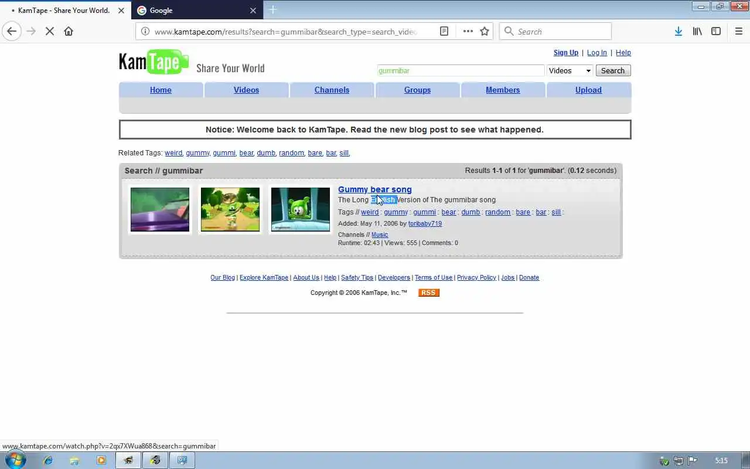Open network icon in system tray

pos(679,461)
